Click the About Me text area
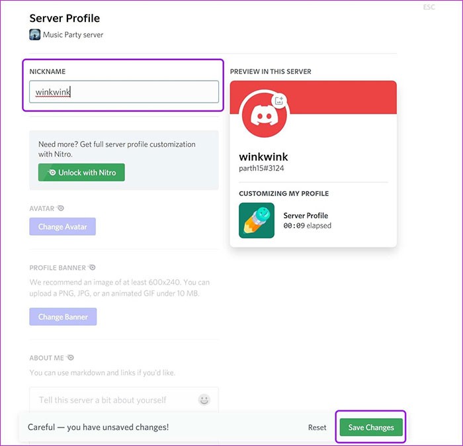 coord(112,400)
